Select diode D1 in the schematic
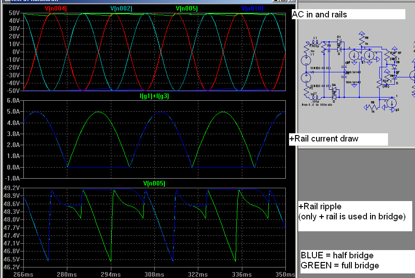This screenshot has width=415, height=278. 339,42
